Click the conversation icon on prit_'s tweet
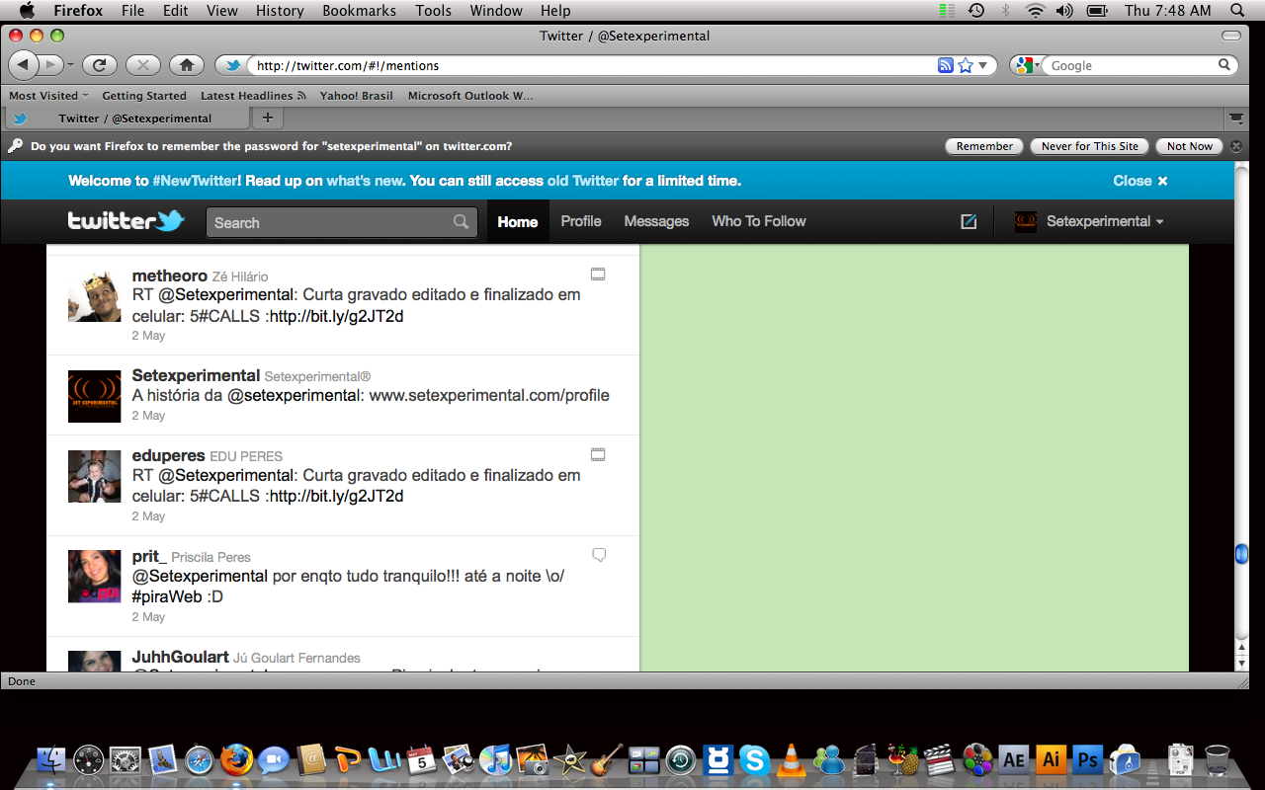 click(x=598, y=555)
